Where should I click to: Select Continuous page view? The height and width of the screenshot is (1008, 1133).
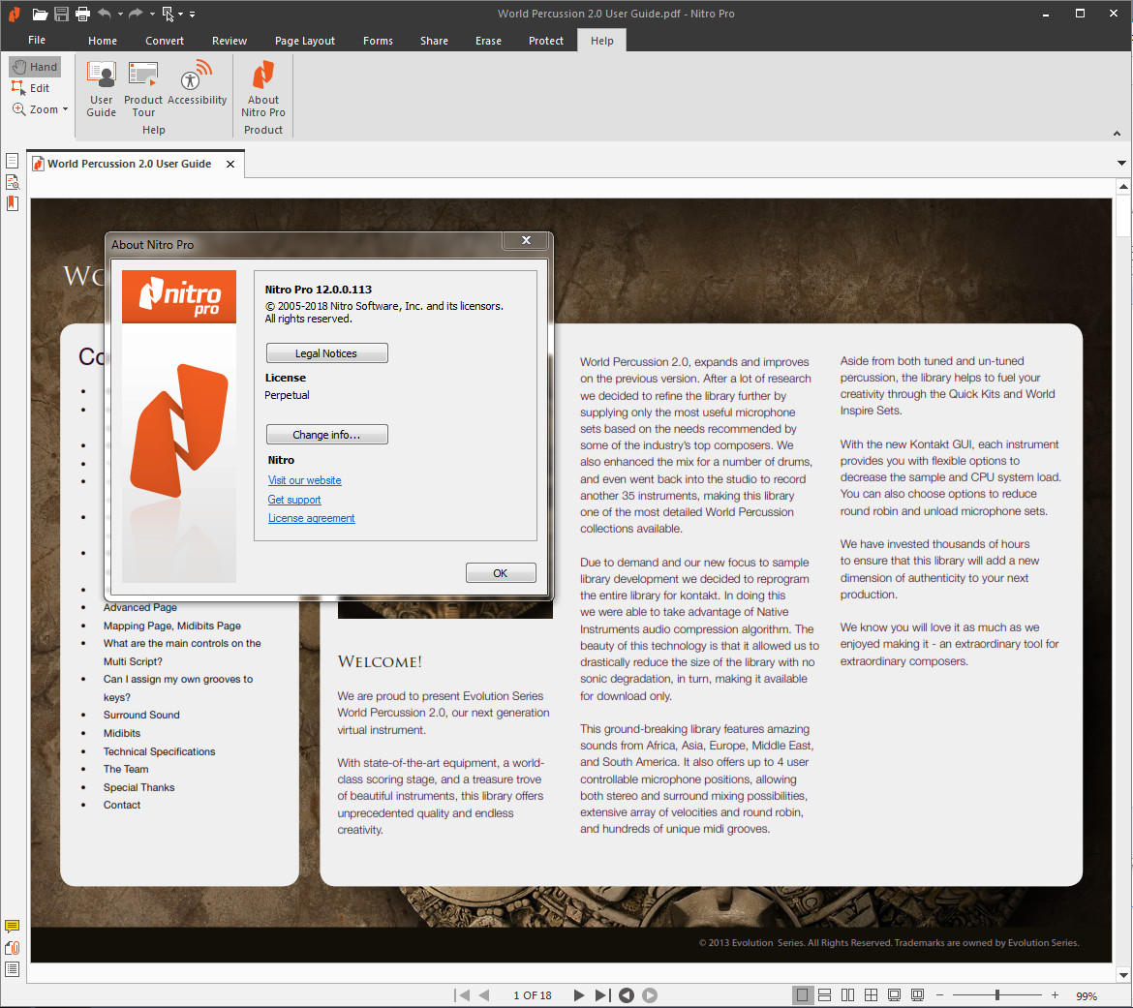point(824,995)
